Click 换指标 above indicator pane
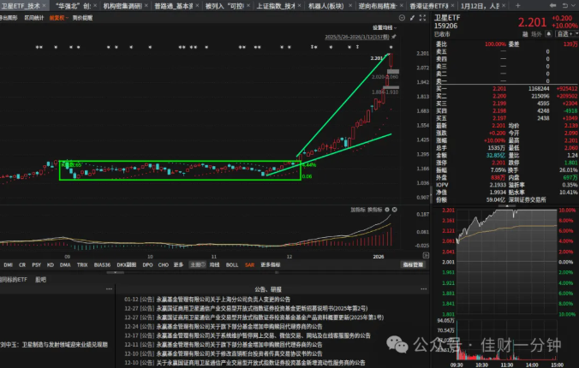The height and width of the screenshot is (368, 579). coord(375,210)
